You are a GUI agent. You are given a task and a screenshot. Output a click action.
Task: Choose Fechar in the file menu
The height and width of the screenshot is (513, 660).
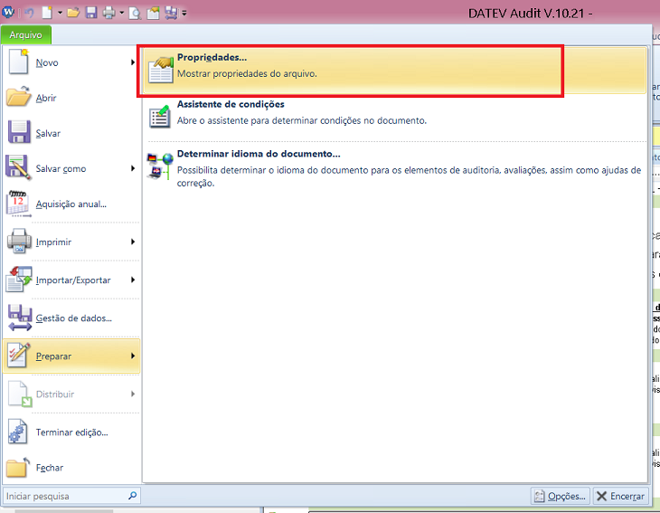71,468
